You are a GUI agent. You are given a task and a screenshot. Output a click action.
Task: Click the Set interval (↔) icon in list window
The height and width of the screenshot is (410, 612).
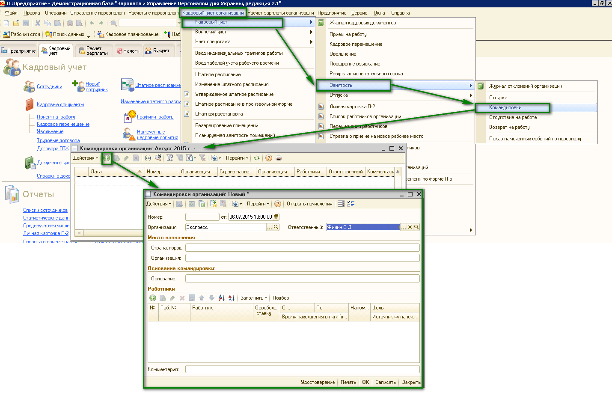pyautogui.click(x=148, y=158)
